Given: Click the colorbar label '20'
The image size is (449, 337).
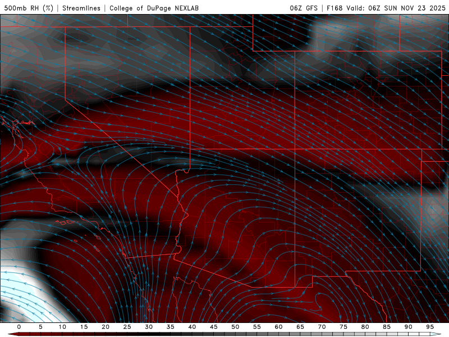Looking at the screenshot, I should point(106,327).
